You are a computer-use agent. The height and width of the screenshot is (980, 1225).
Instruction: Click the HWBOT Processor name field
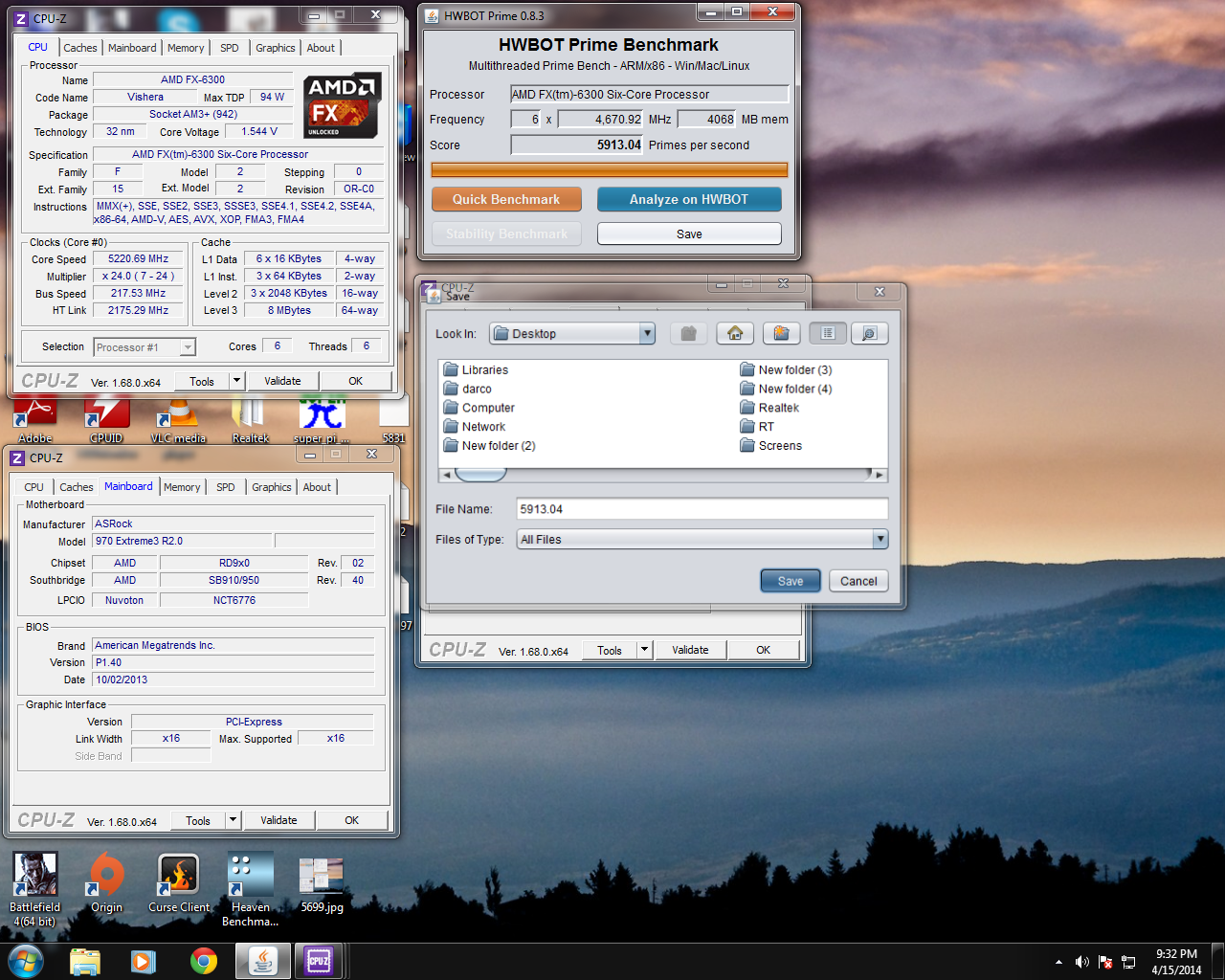coord(649,94)
